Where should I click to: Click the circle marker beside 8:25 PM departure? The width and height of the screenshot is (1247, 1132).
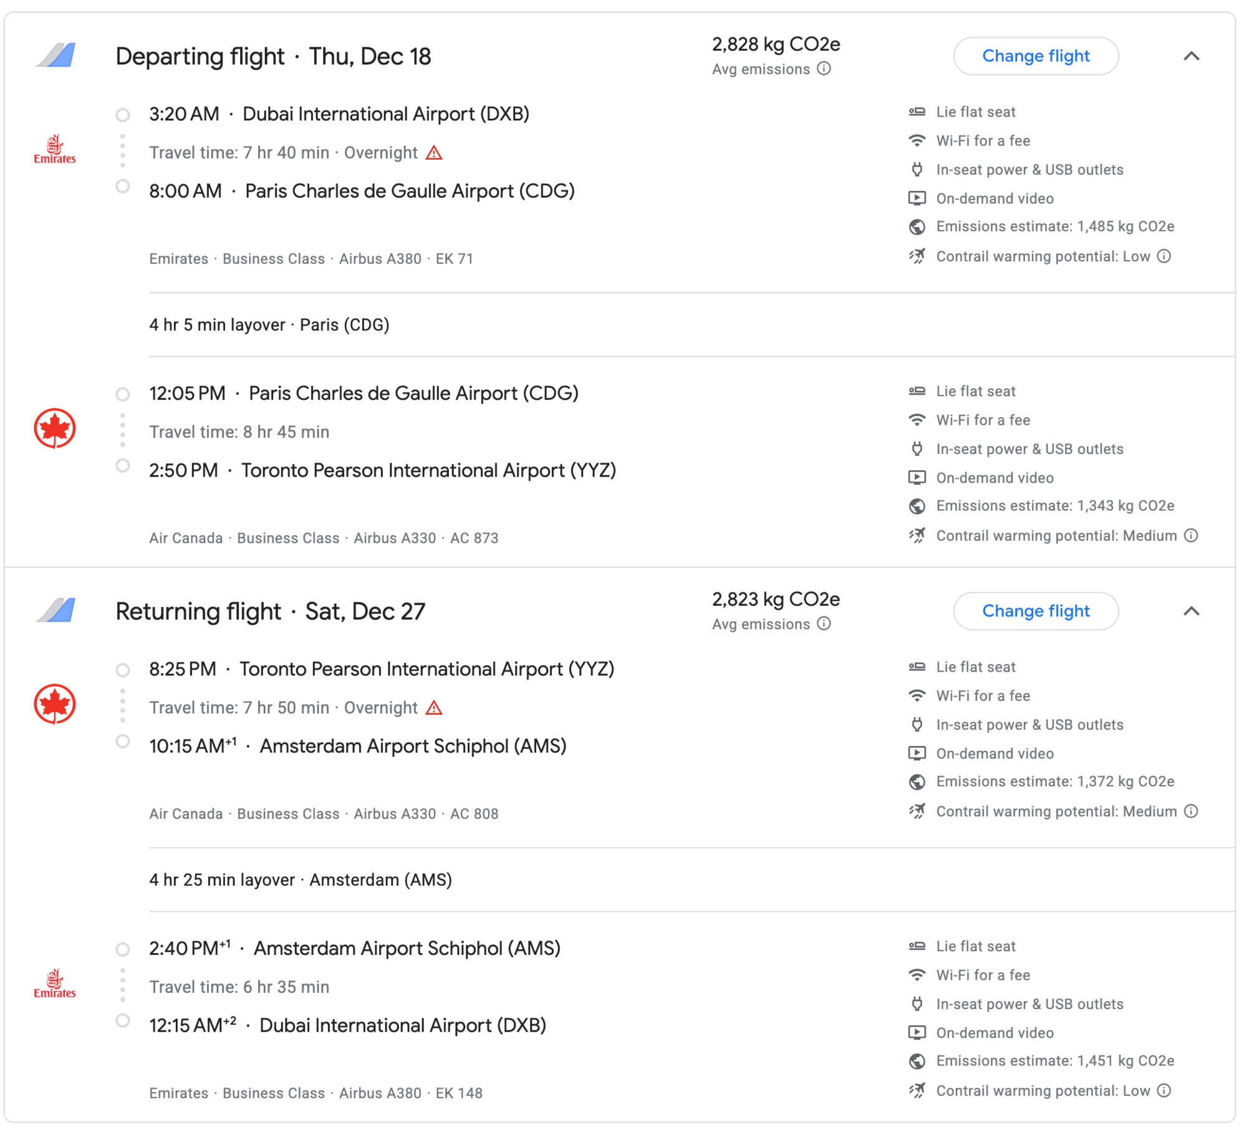pos(123,670)
